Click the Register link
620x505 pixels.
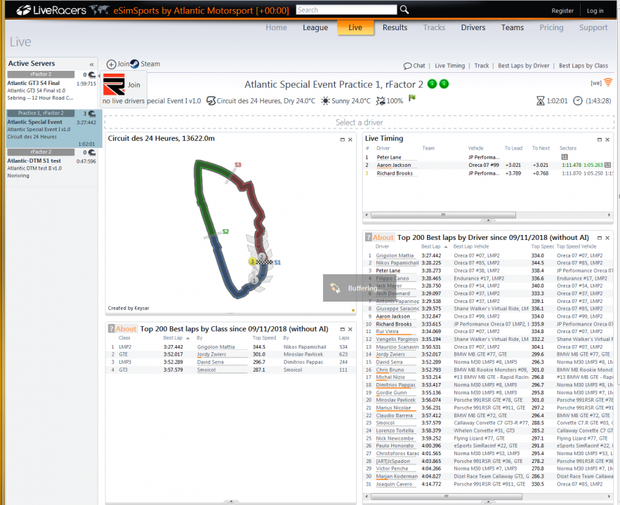click(562, 11)
